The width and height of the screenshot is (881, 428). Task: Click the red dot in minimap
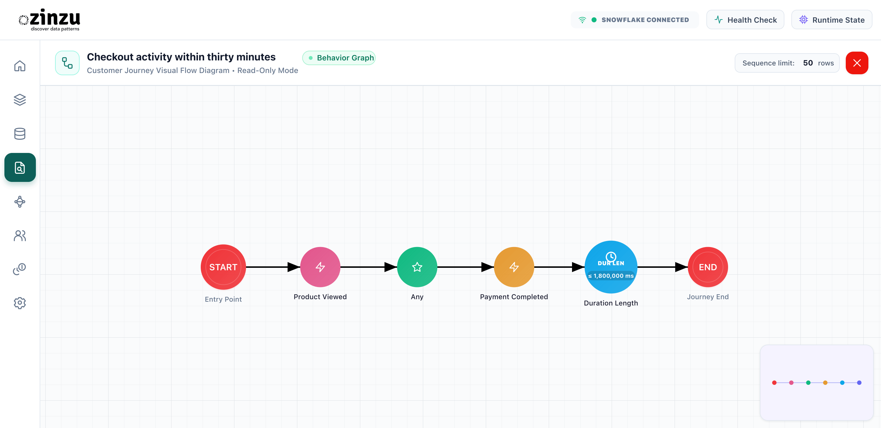tap(774, 382)
